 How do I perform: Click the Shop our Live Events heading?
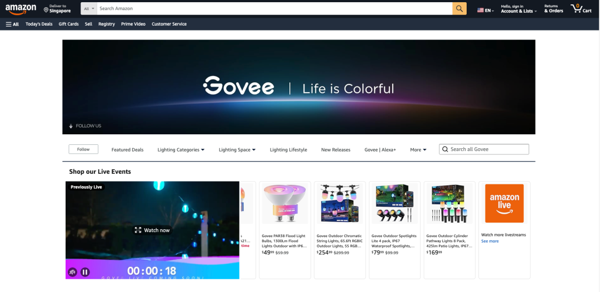click(x=100, y=172)
